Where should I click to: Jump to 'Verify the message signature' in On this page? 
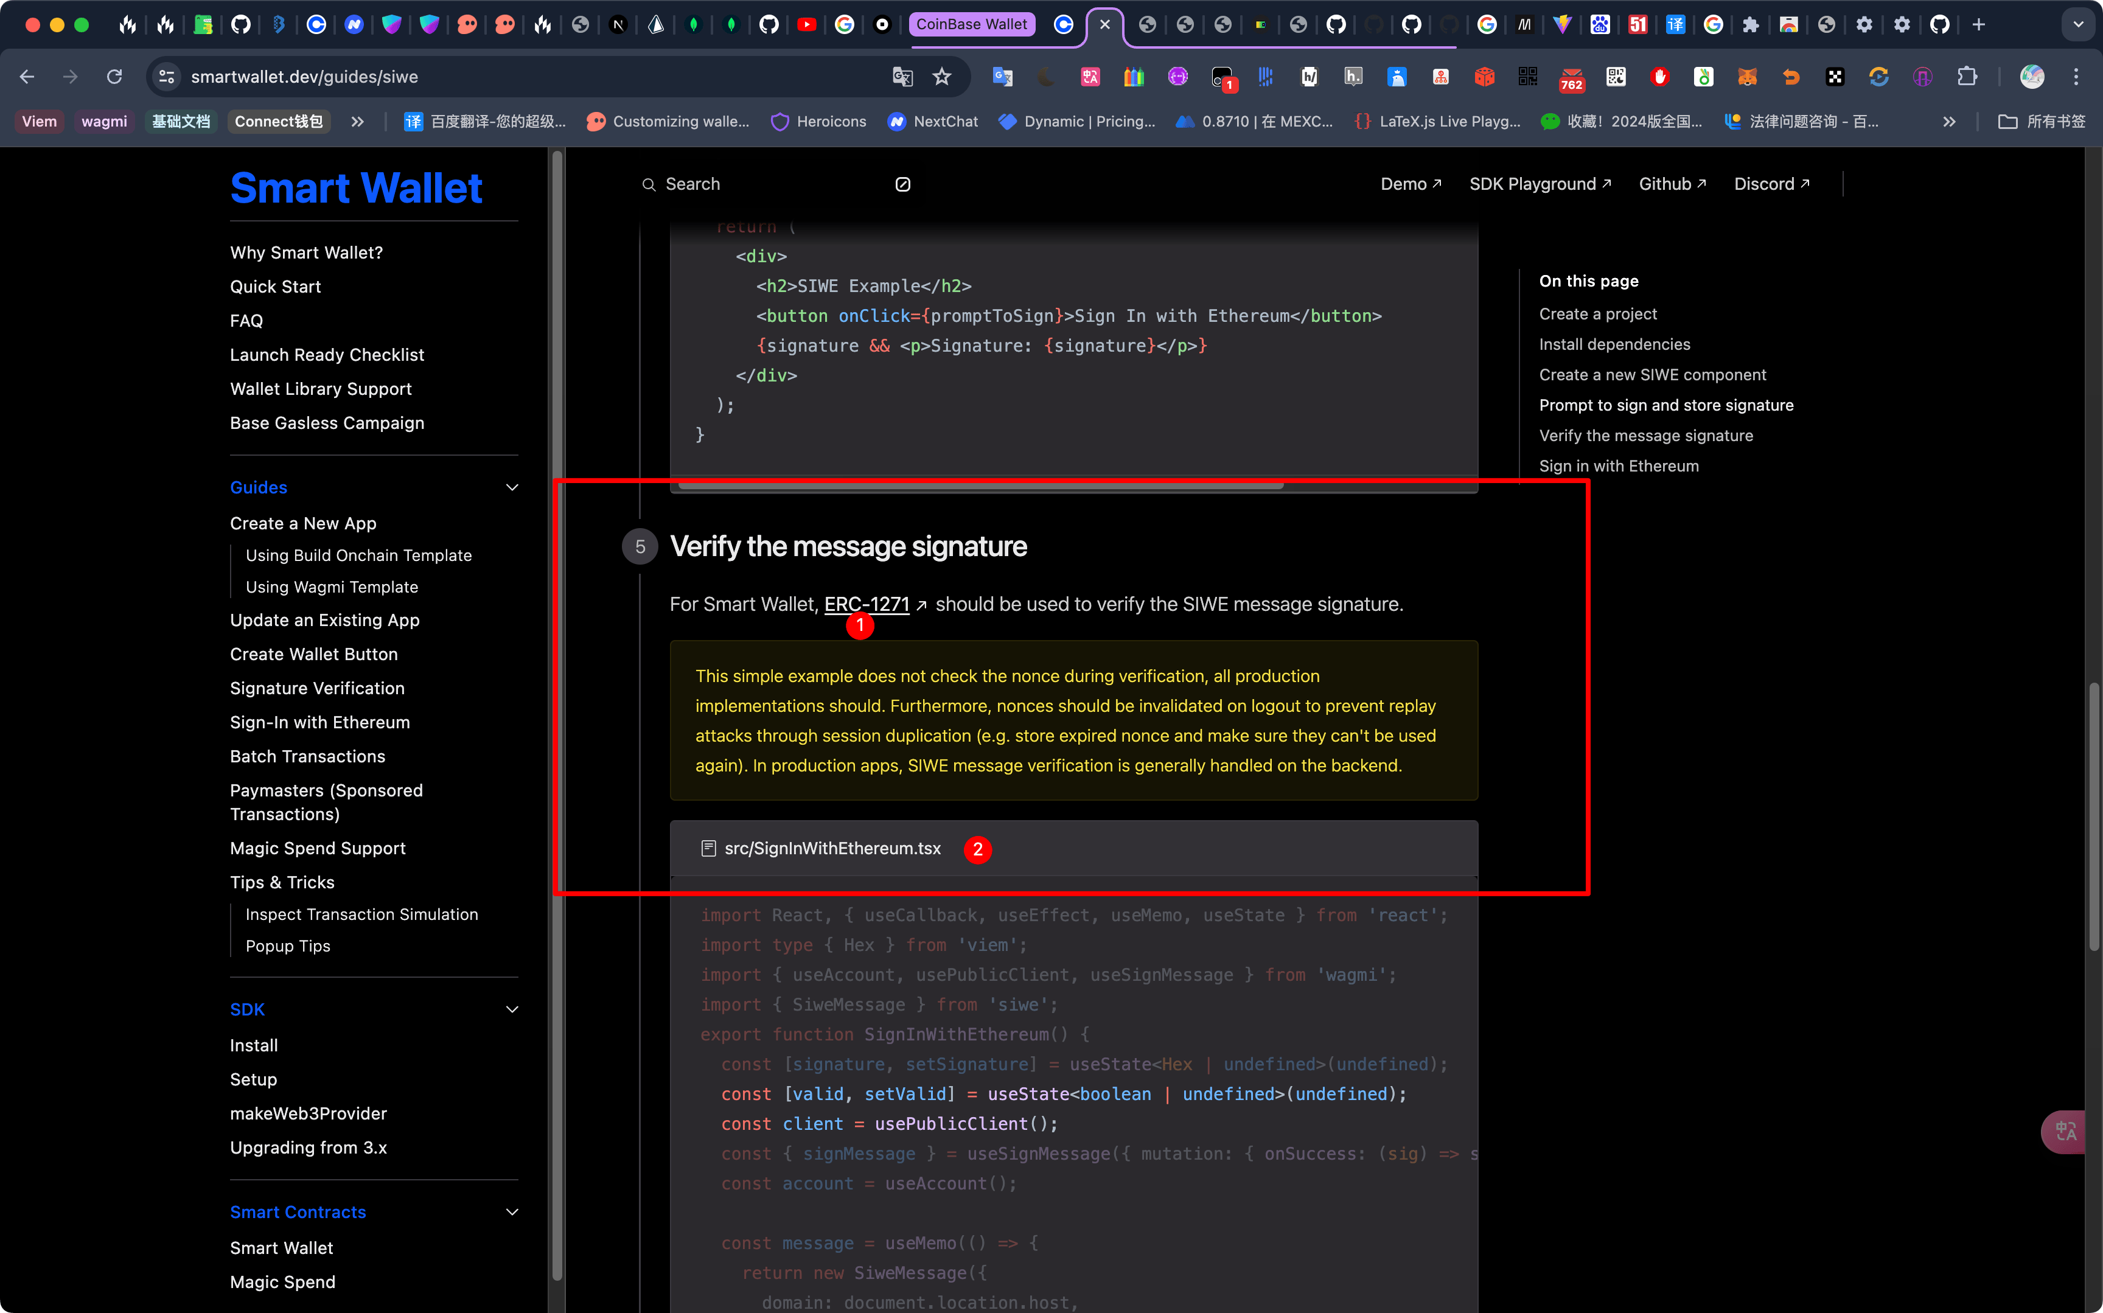(x=1645, y=435)
